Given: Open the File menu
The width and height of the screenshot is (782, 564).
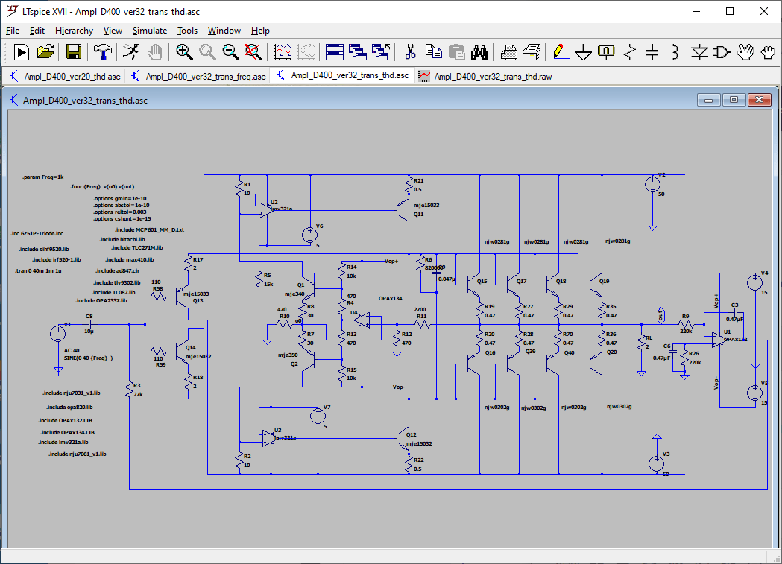Looking at the screenshot, I should [x=13, y=31].
